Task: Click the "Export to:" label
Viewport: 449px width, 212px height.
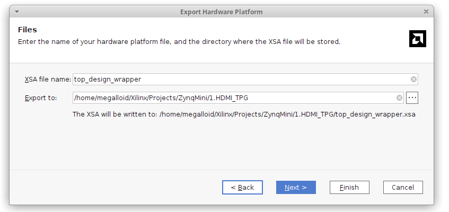Action: (x=41, y=98)
